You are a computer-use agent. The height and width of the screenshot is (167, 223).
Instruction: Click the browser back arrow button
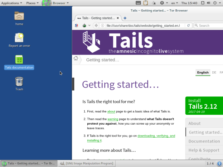(x=96, y=26)
